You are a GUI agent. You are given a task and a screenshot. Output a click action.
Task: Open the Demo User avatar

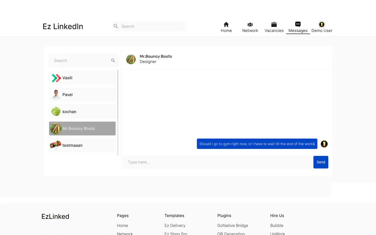point(322,24)
